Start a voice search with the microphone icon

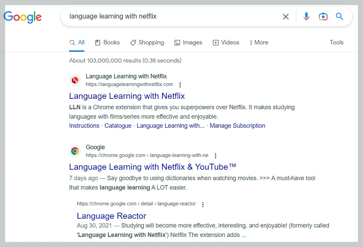click(x=306, y=16)
